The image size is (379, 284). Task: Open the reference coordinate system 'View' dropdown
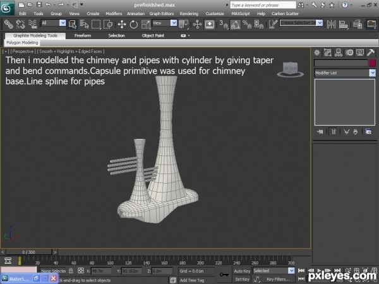174,23
